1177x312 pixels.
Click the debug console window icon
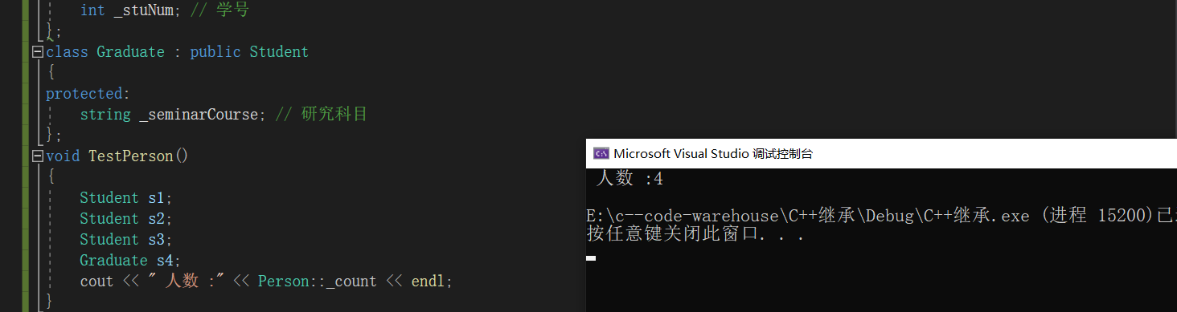click(x=601, y=154)
